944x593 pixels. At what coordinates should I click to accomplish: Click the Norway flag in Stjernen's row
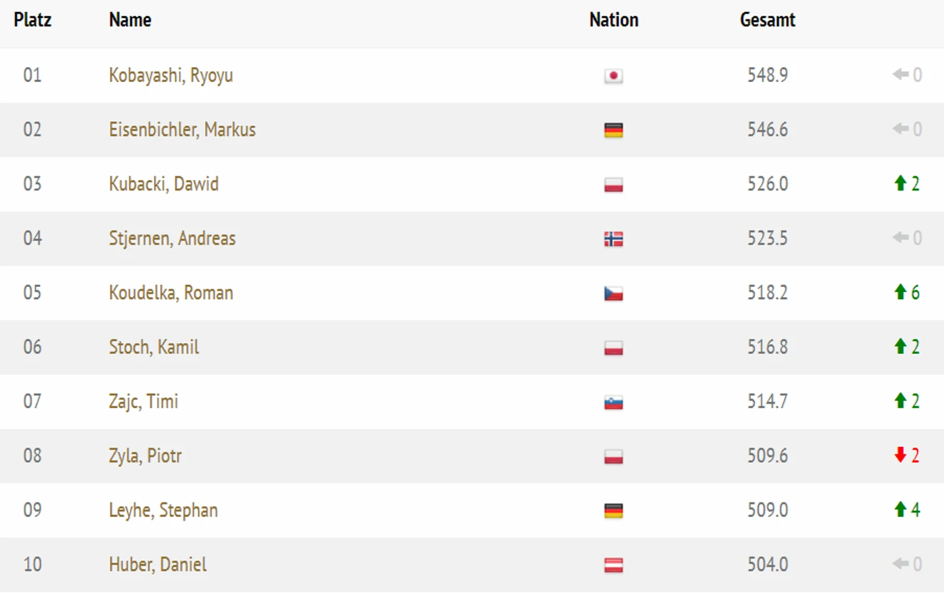point(613,239)
